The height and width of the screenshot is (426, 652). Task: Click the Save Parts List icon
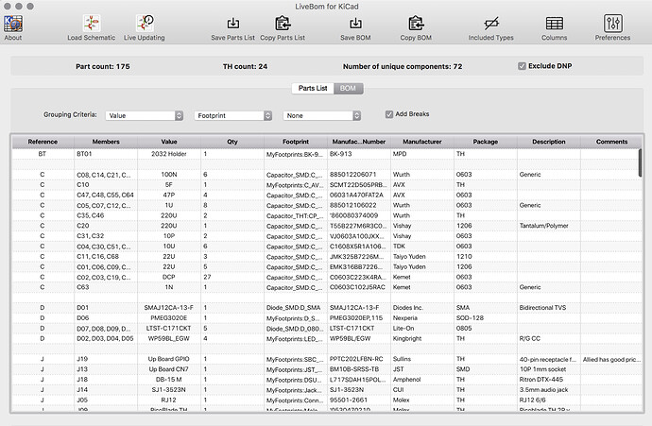point(232,24)
